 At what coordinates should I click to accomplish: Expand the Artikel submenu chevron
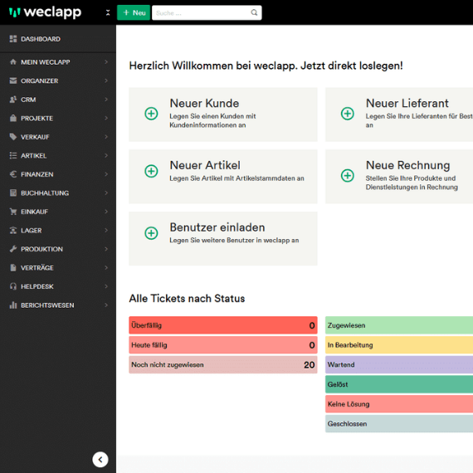pos(106,156)
